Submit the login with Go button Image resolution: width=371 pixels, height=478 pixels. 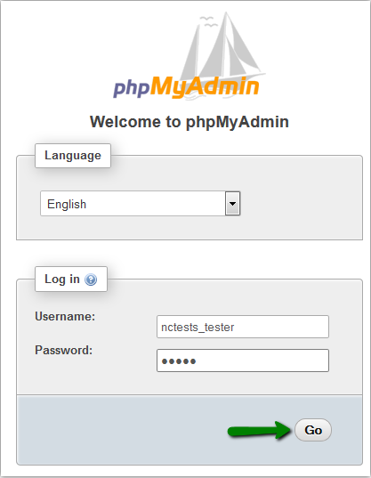click(313, 430)
